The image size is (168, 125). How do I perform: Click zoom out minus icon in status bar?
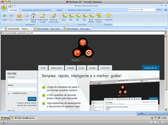(x=148, y=114)
